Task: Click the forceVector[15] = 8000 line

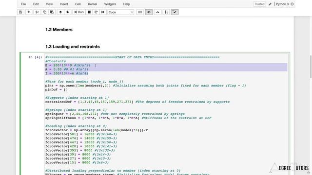Action: (77, 162)
